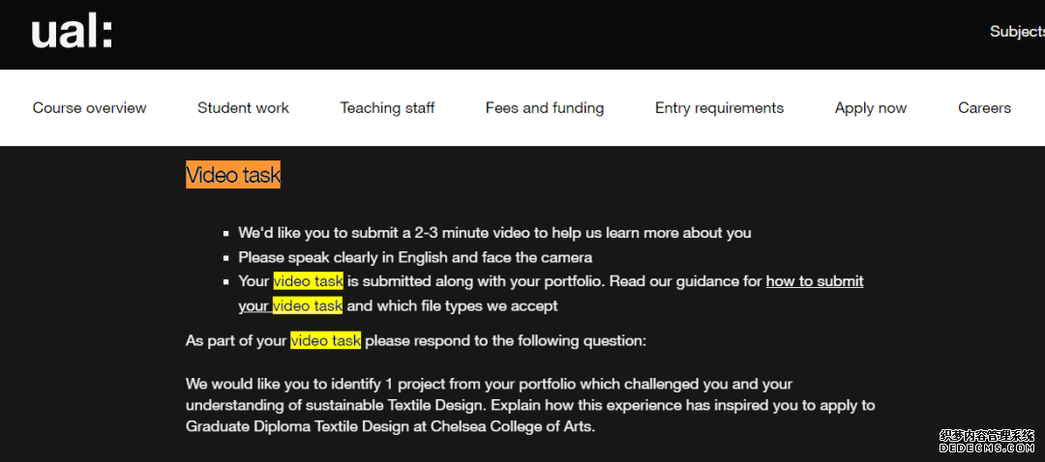Click 'understanding of sustainable Textile Design' line
This screenshot has width=1045, height=462.
[x=530, y=405]
